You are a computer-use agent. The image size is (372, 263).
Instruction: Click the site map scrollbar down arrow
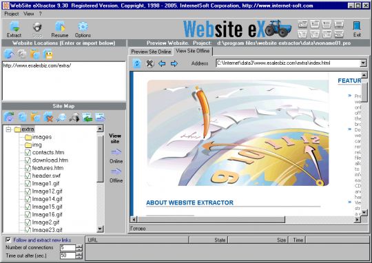[x=100, y=229]
